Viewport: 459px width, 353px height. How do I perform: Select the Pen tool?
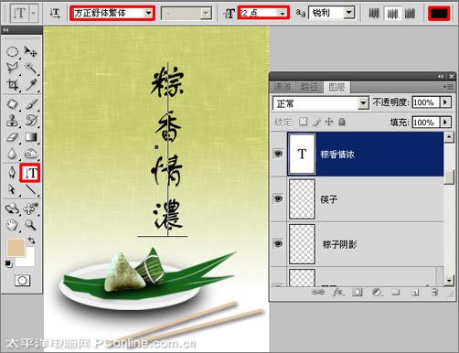[x=12, y=173]
